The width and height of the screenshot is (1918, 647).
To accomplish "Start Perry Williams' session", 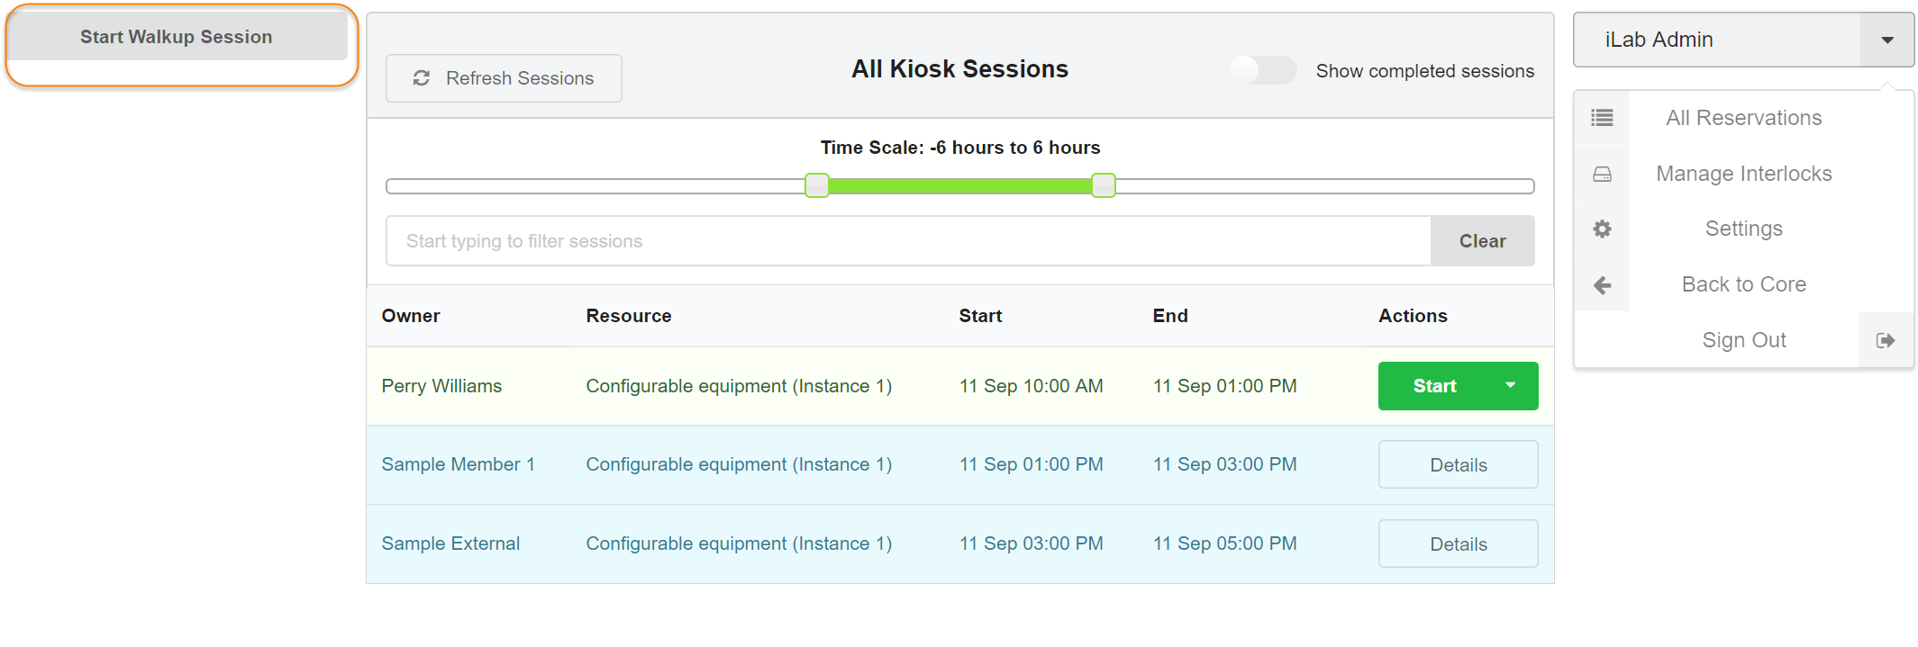I will pos(1434,386).
